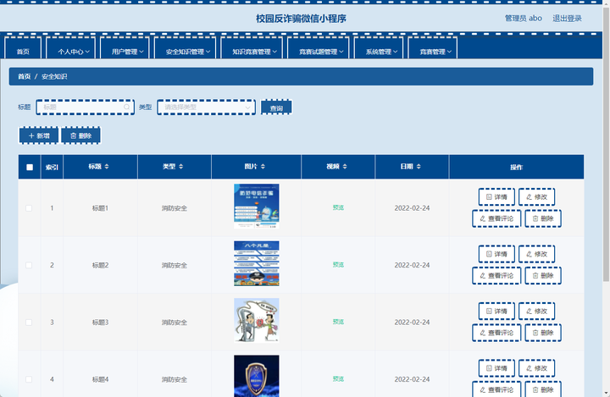
Task: Open 详情 for row 标题3
Action: pyautogui.click(x=496, y=311)
